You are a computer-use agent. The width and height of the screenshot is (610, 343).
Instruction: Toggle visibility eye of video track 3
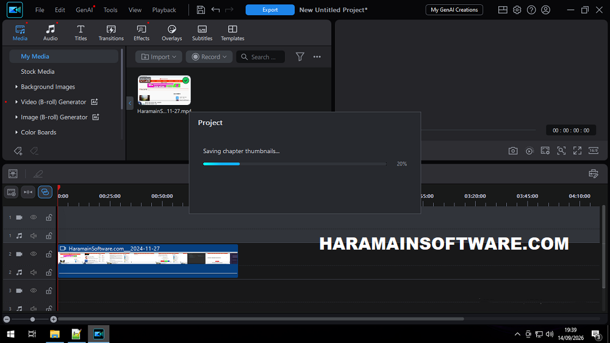pos(34,291)
